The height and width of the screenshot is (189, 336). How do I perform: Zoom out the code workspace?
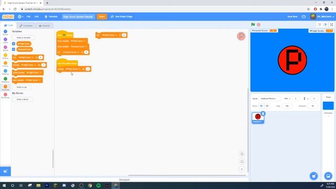(241, 162)
